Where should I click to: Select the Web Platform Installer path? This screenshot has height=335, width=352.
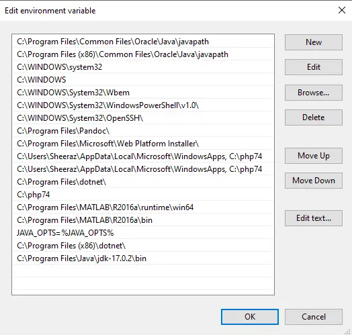[x=143, y=144]
